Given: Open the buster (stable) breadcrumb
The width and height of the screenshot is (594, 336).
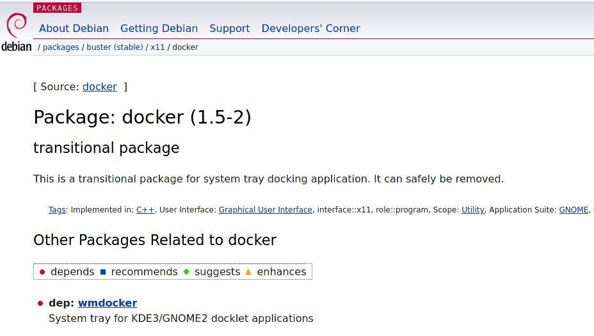Looking at the screenshot, I should click(115, 47).
